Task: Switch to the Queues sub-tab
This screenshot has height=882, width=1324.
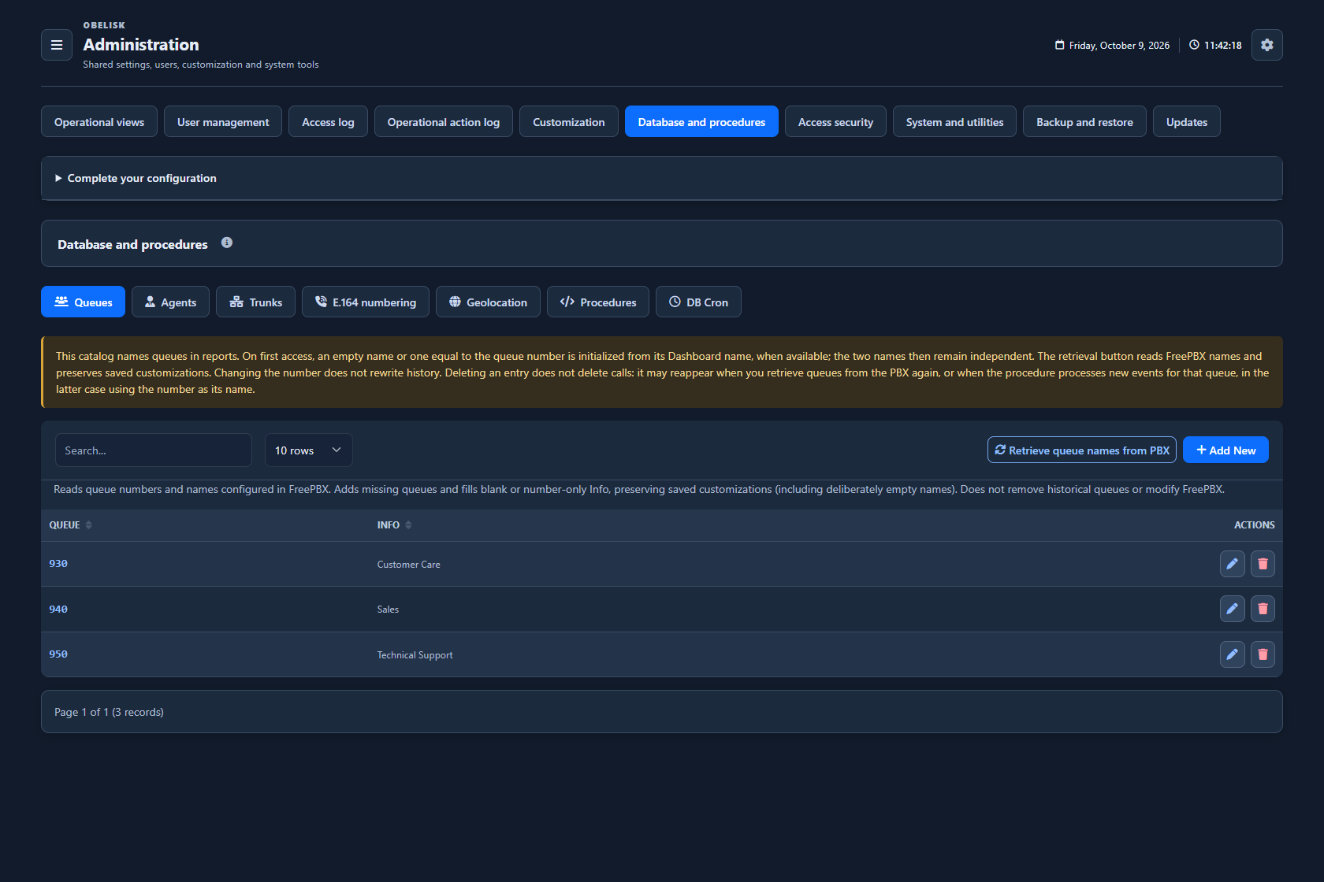Action: [x=83, y=302]
